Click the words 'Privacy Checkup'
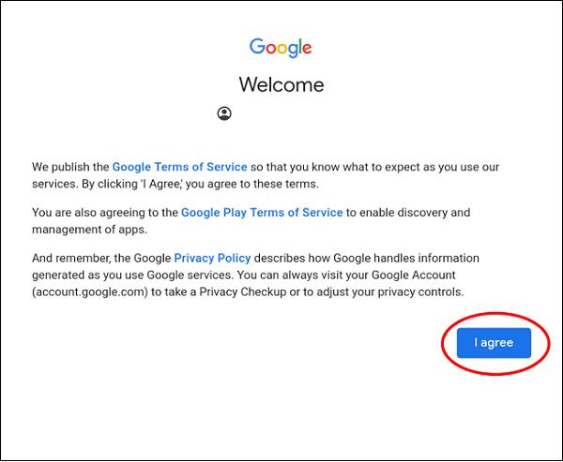Viewport: 563px width, 462px height. [x=243, y=291]
